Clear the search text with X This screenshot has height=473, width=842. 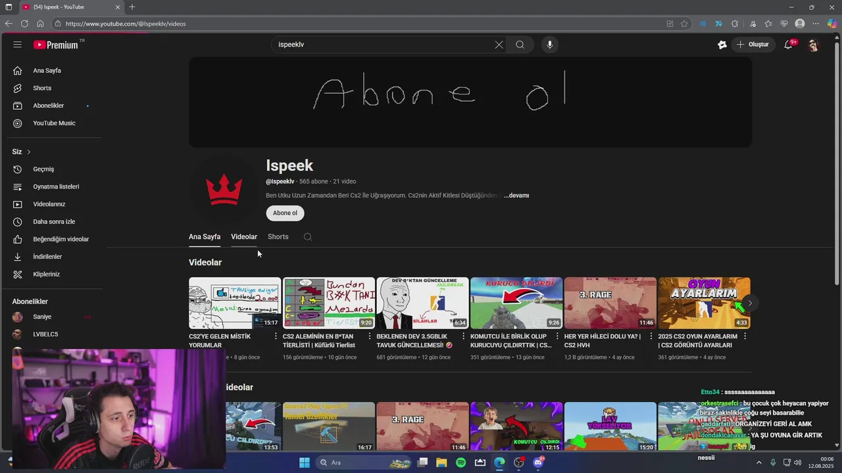(x=499, y=45)
